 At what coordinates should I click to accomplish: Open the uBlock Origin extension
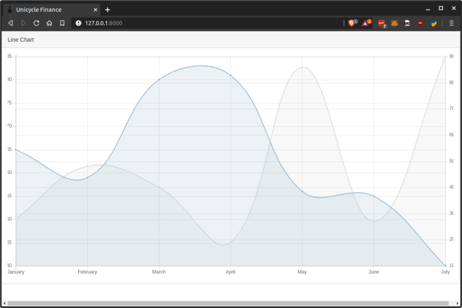(420, 23)
